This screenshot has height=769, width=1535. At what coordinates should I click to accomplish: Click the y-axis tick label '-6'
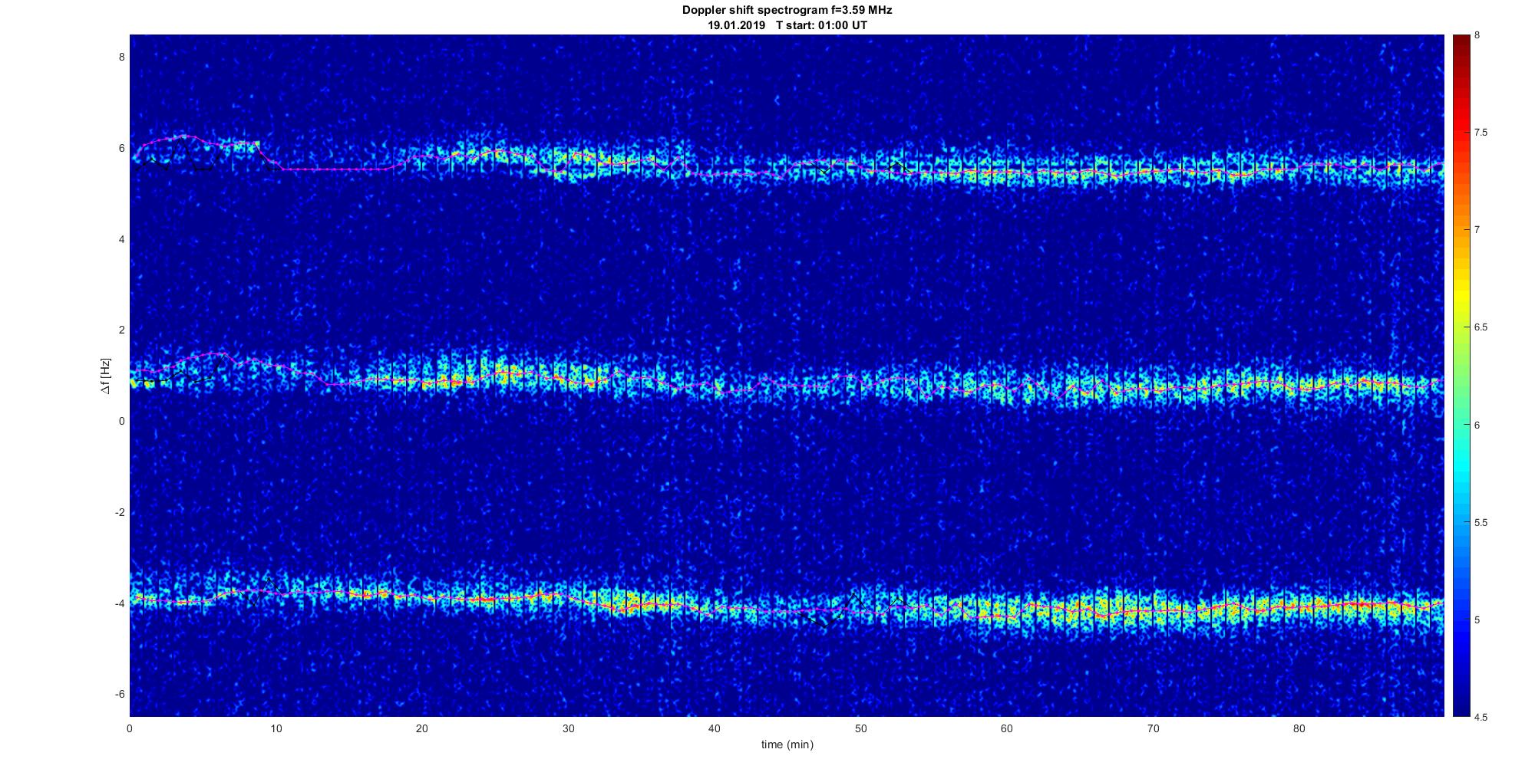(120, 694)
